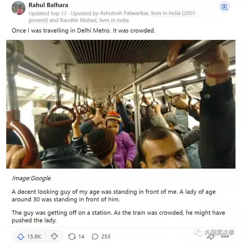Click the 15.8K upvote count
Screen dimensions: 242x243
(x=34, y=237)
